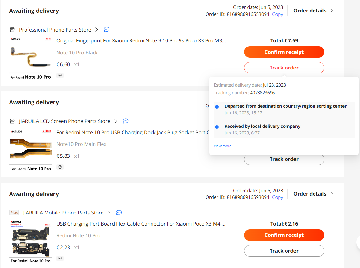Open Order details for order ending 553094

pyautogui.click(x=313, y=11)
